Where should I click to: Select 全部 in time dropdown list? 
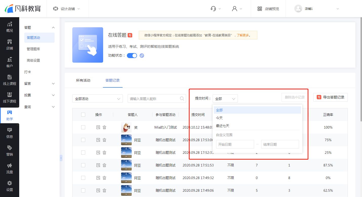tap(257, 110)
